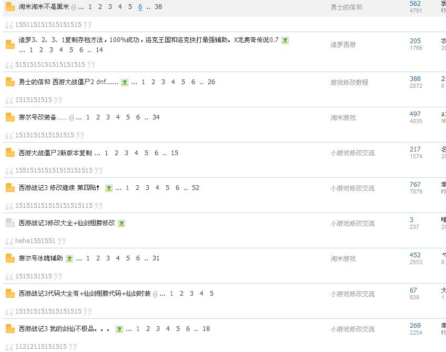This screenshot has width=446, height=352.
Task: Click reply count 388
Action: [x=415, y=79]
